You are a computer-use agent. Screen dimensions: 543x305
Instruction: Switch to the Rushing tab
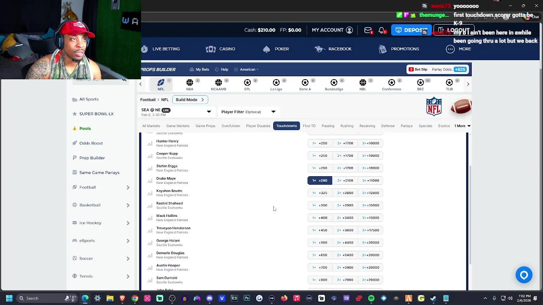pyautogui.click(x=347, y=126)
